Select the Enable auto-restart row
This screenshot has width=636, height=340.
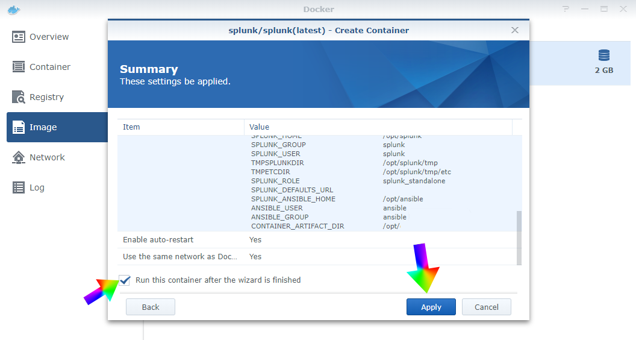pos(317,240)
